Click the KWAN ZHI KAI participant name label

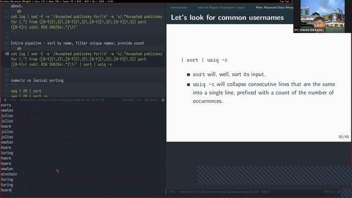310,30
